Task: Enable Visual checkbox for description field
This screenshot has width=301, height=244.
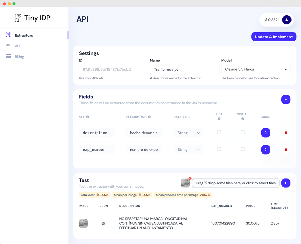Action: point(243,133)
